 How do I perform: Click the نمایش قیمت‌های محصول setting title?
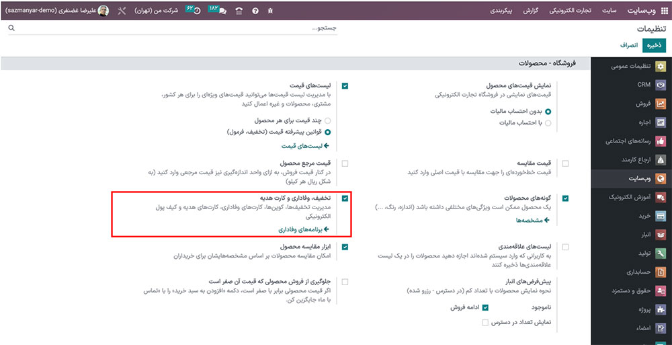[x=519, y=86]
